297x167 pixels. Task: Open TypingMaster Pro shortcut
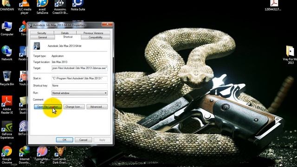click(42, 155)
